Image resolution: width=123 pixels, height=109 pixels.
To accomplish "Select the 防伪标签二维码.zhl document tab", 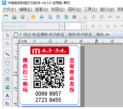I will point(61,35).
